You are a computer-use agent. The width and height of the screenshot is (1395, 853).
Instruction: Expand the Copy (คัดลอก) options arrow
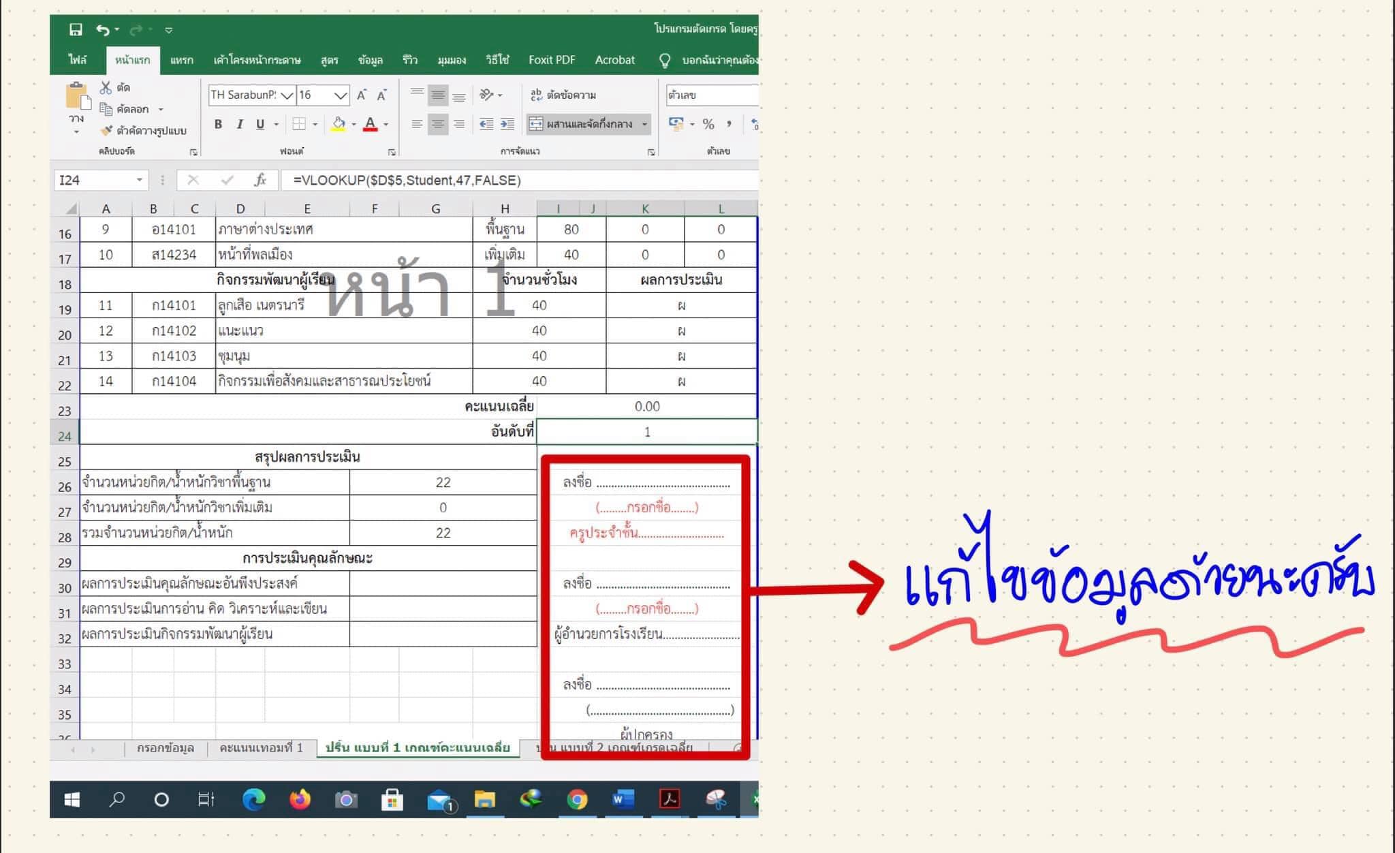tap(161, 109)
